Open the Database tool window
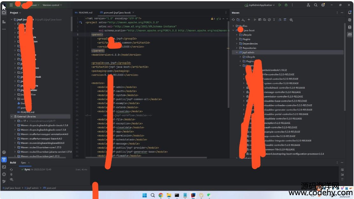 pos(350,27)
